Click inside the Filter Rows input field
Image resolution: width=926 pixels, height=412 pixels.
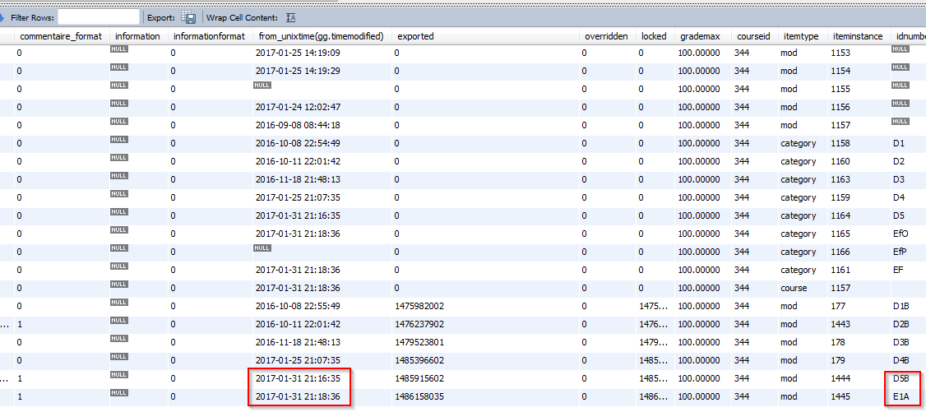99,17
